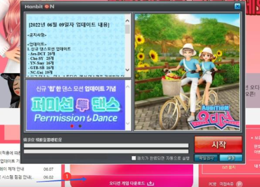This screenshot has height=187, width=260.
Task: Click the download arrow icon on the webpage
Action: (x=151, y=183)
